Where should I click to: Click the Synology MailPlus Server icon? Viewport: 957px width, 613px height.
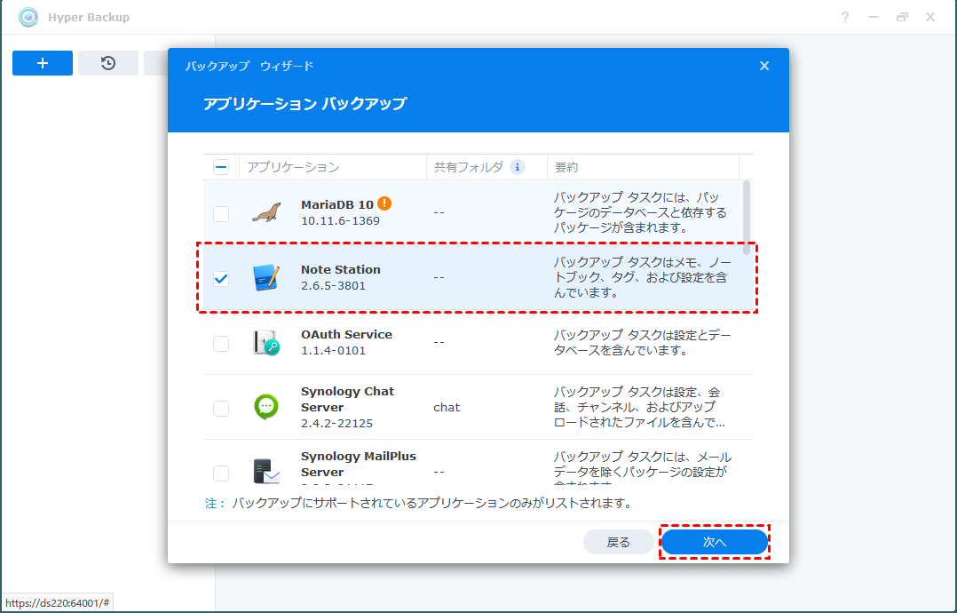click(266, 472)
